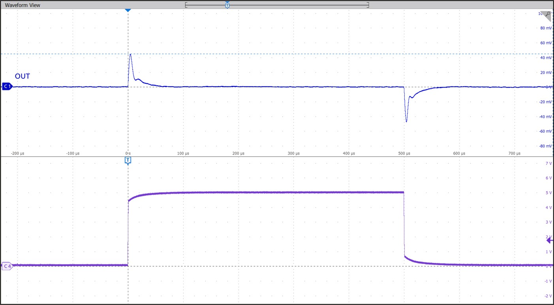Image resolution: width=554 pixels, height=305 pixels.
Task: Click the blue trigger position triangle at top of graticule
Action: (128, 10)
